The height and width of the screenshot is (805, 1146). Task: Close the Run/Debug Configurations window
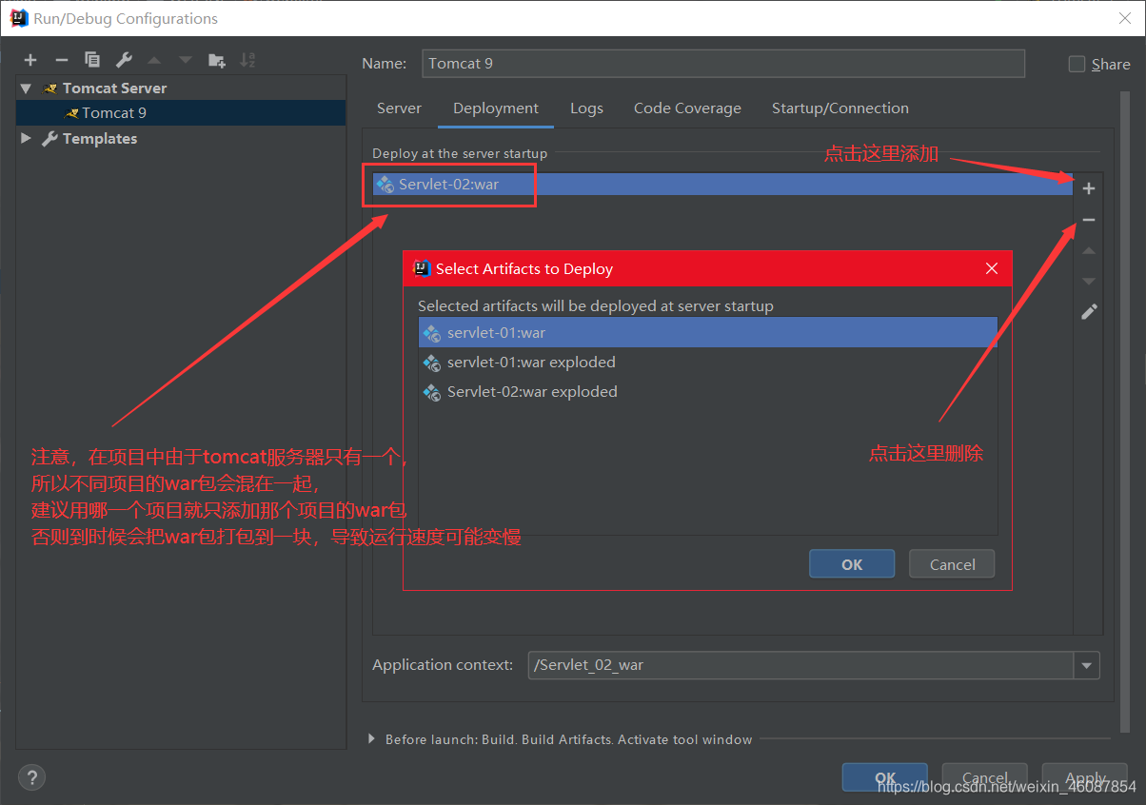pos(1124,17)
